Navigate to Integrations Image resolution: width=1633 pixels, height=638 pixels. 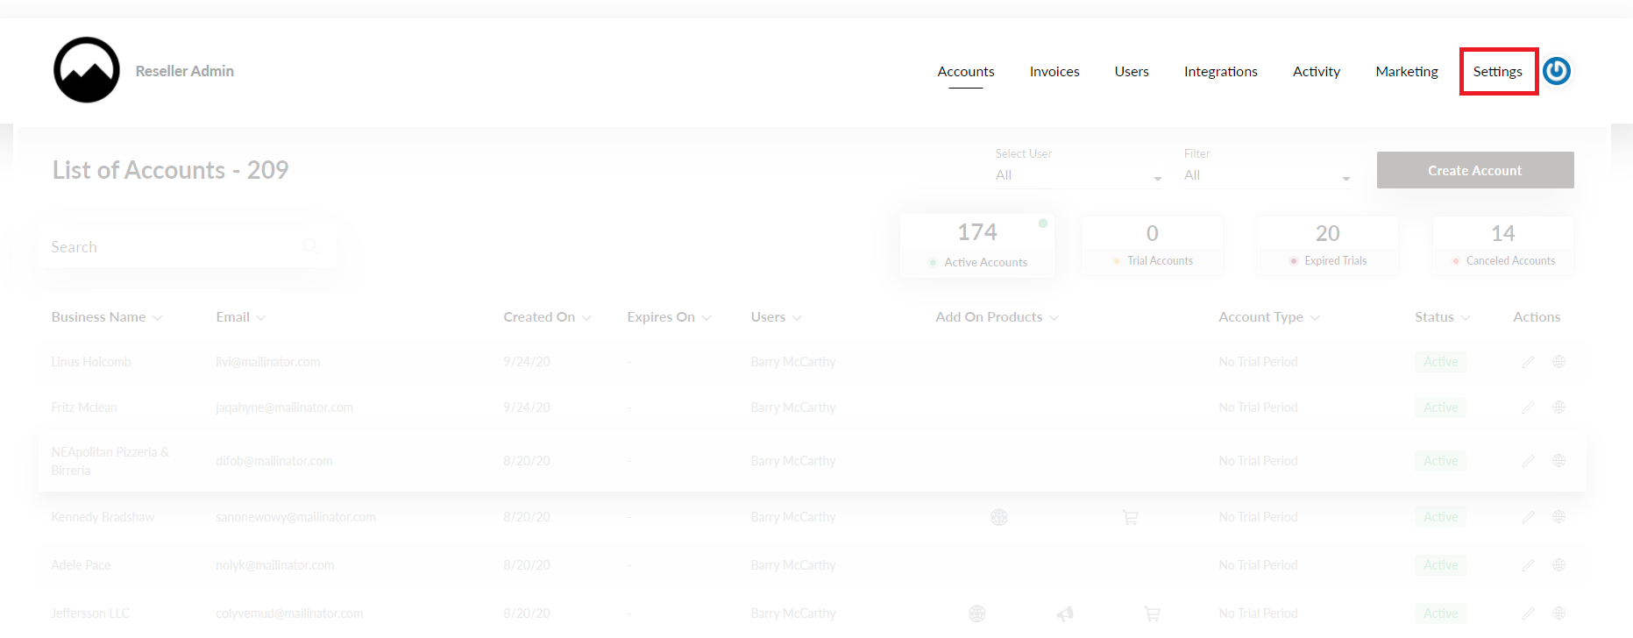1221,72
